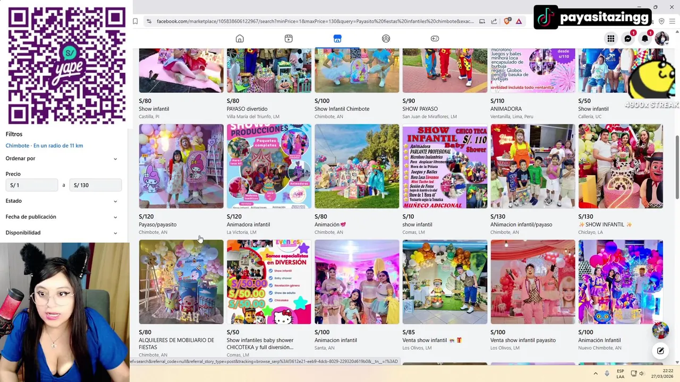Open the S/120 Payaso/payasito listing thumbnail
This screenshot has height=382, width=680.
[x=181, y=166]
